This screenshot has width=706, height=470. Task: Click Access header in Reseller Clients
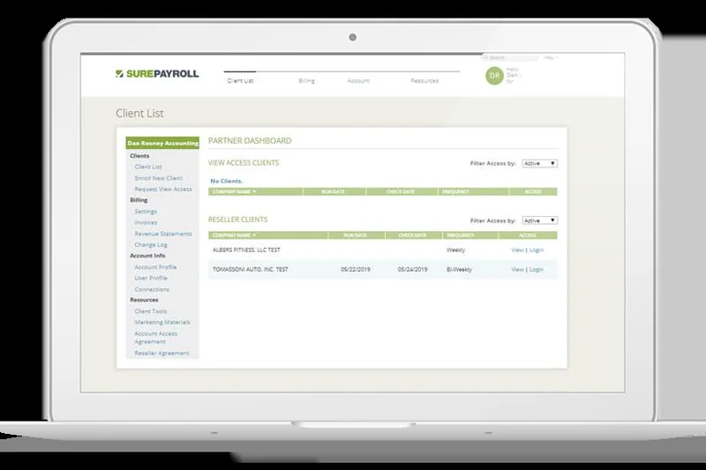point(527,235)
